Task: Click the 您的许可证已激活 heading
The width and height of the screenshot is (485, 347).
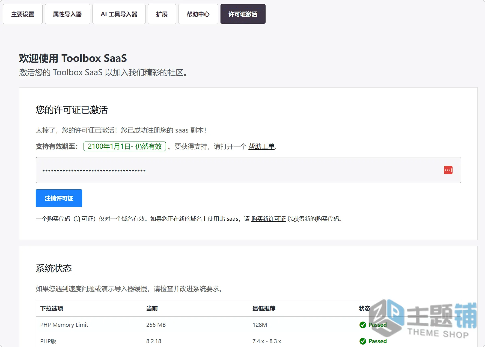Action: point(72,110)
